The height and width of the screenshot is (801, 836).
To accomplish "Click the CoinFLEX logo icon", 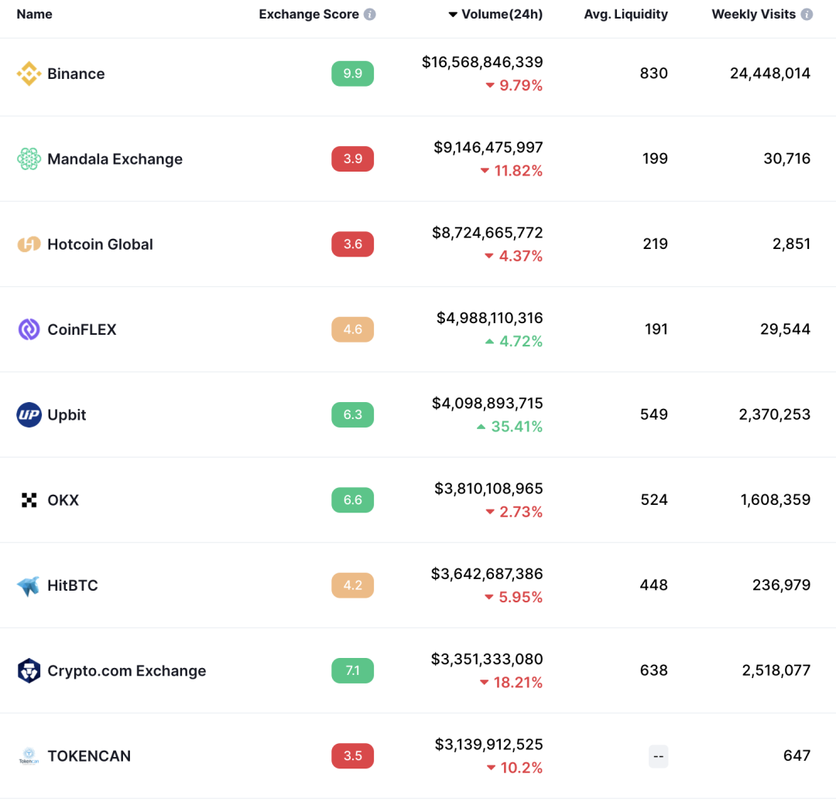I will 29,329.
